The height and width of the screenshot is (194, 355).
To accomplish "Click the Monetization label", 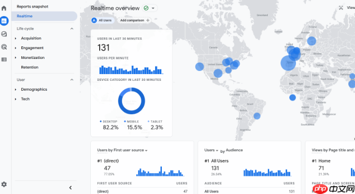I will click(32, 57).
